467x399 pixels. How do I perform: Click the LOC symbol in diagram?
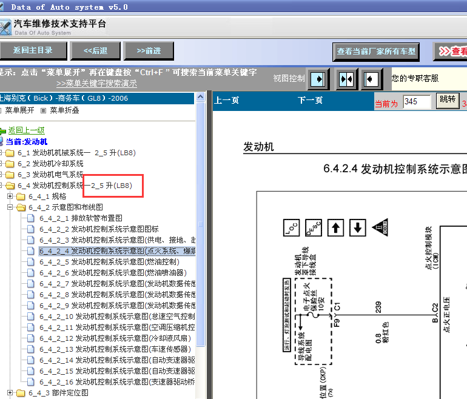click(x=291, y=228)
